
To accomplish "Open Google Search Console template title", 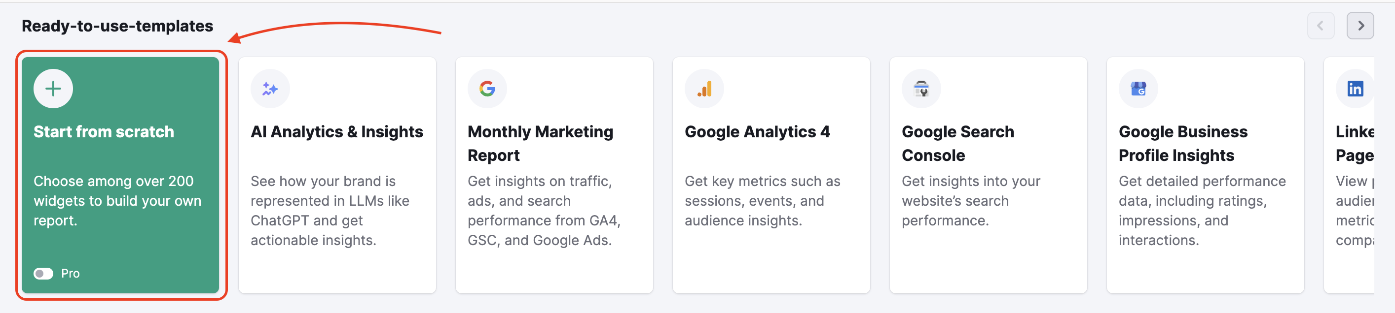I will (x=957, y=143).
